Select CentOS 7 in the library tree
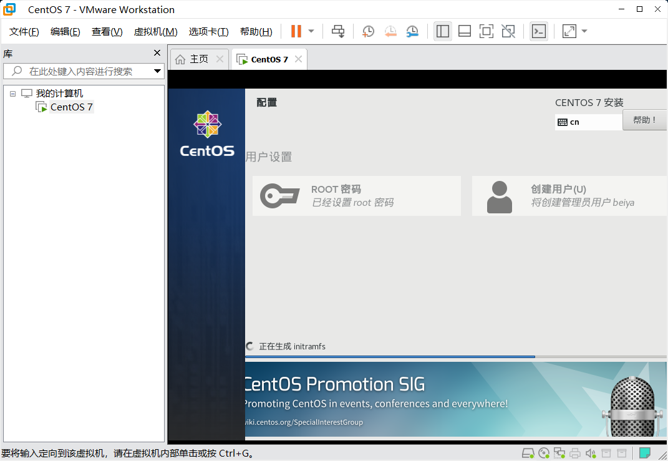The height and width of the screenshot is (461, 668). click(x=71, y=107)
